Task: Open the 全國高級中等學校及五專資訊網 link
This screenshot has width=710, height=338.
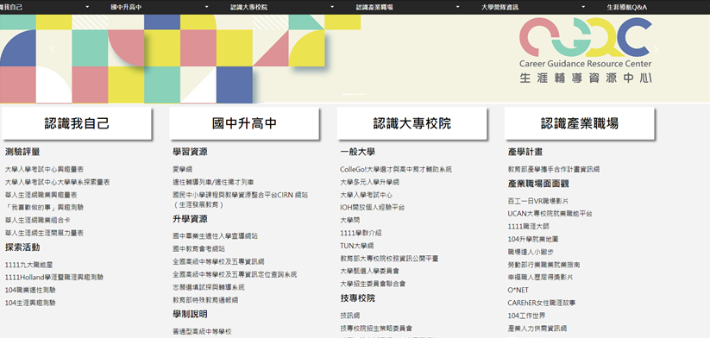Action: 219,261
